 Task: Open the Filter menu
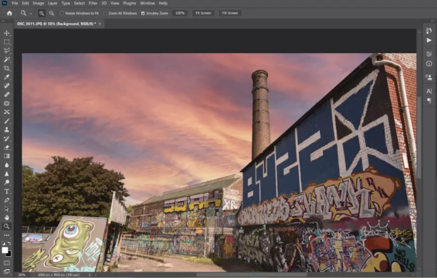coord(93,3)
